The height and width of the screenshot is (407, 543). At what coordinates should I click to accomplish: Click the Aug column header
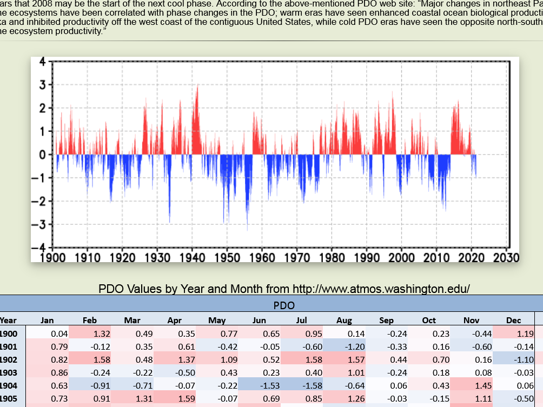[344, 320]
